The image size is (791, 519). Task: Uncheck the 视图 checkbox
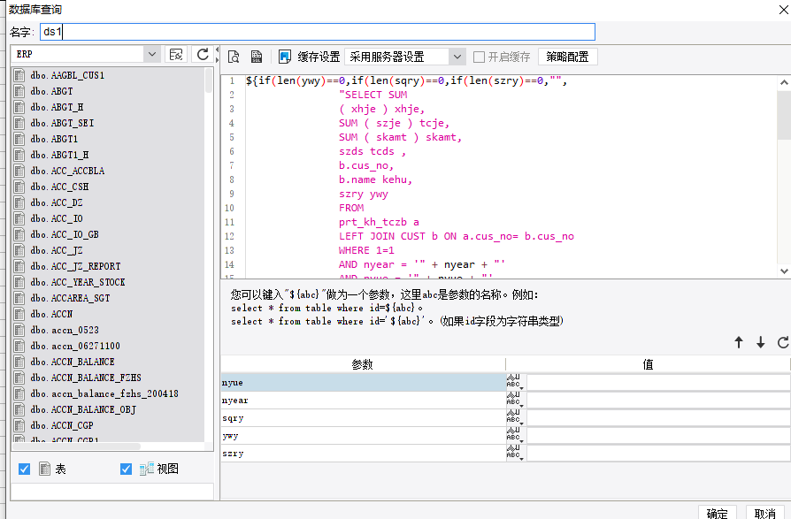pyautogui.click(x=126, y=469)
